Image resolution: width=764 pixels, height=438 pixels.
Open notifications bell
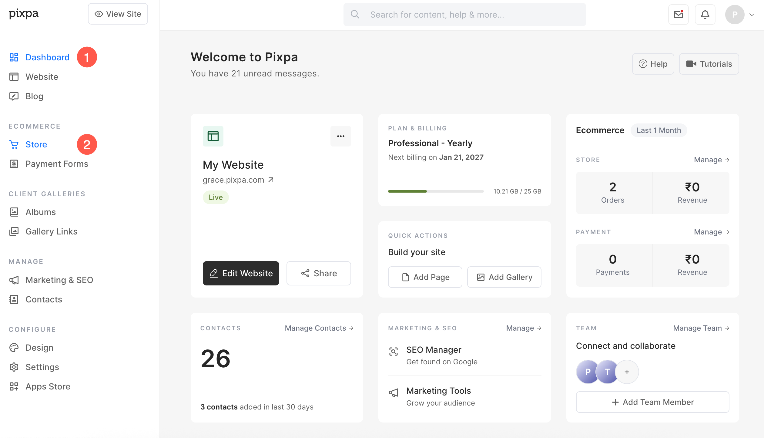point(705,14)
